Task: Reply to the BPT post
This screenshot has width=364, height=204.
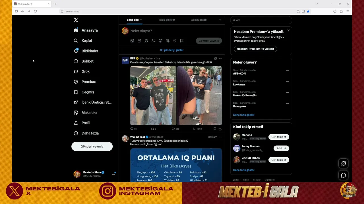Action: [133, 129]
